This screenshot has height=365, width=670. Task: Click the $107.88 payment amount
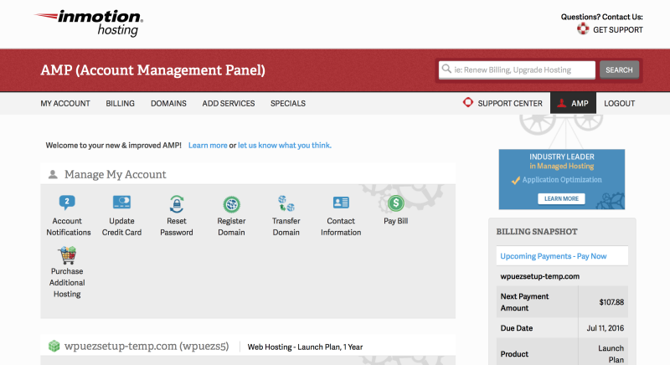tap(611, 302)
